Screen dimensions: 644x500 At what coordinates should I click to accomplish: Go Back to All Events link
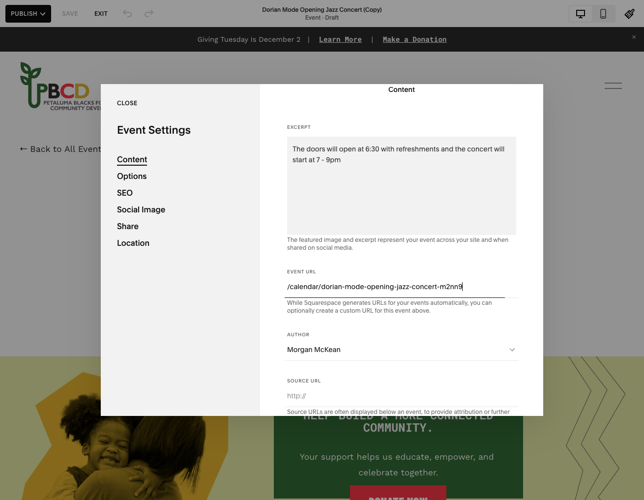[x=60, y=149]
